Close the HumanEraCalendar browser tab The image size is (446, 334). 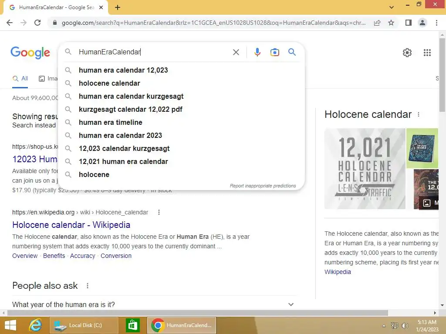[101, 7]
